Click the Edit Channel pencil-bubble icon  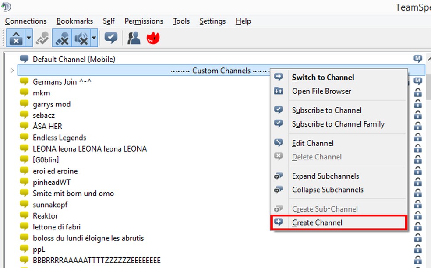click(x=279, y=143)
